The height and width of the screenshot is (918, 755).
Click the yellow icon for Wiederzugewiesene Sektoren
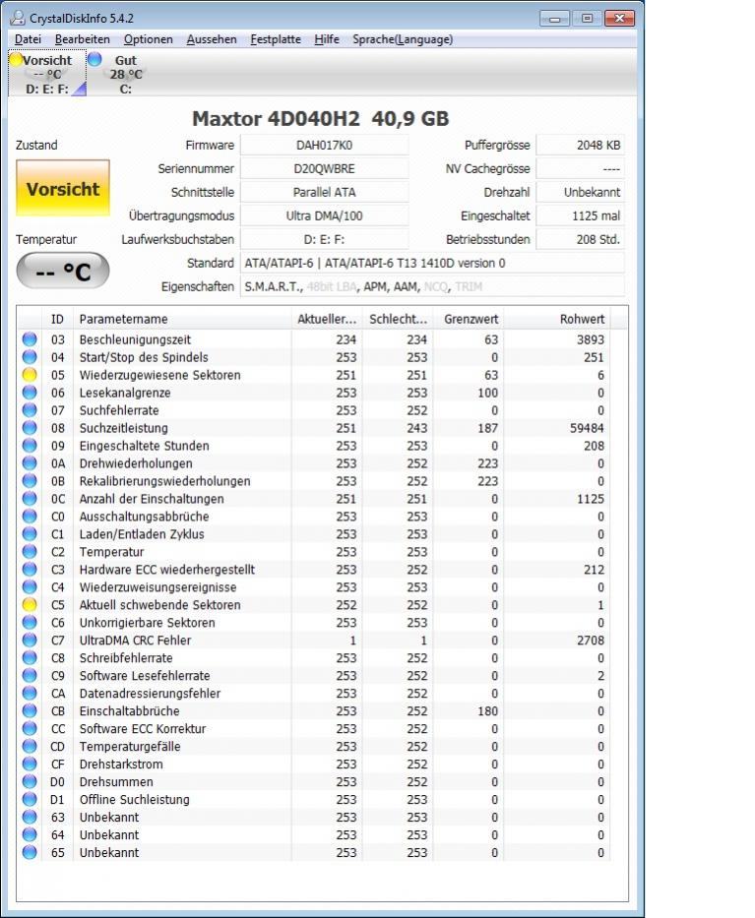tap(30, 375)
